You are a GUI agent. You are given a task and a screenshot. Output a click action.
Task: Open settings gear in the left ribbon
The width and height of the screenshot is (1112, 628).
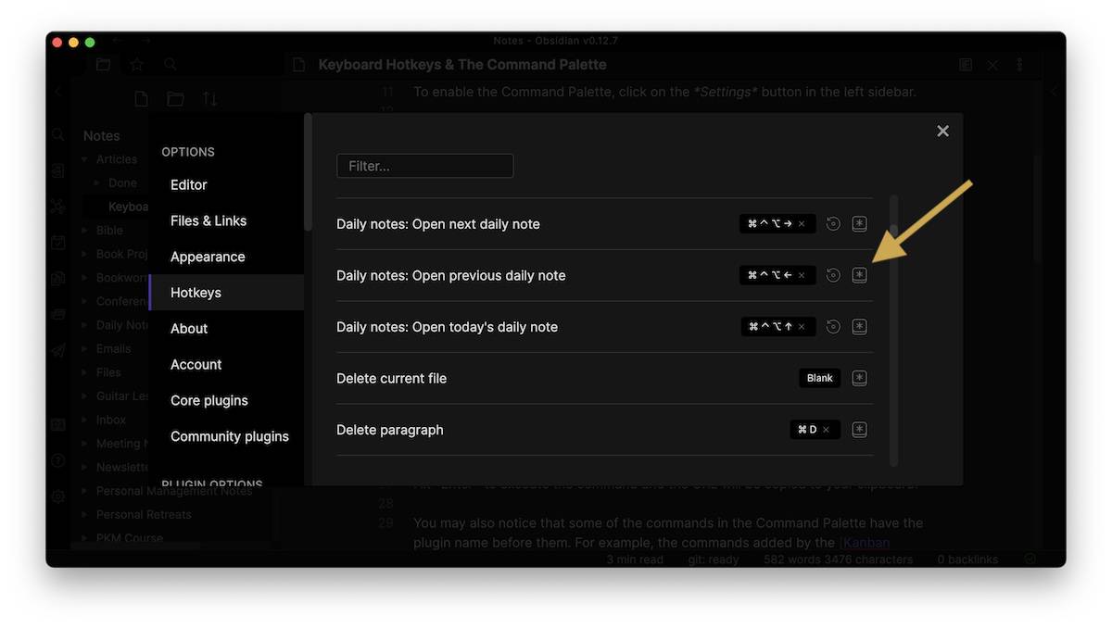tap(57, 496)
